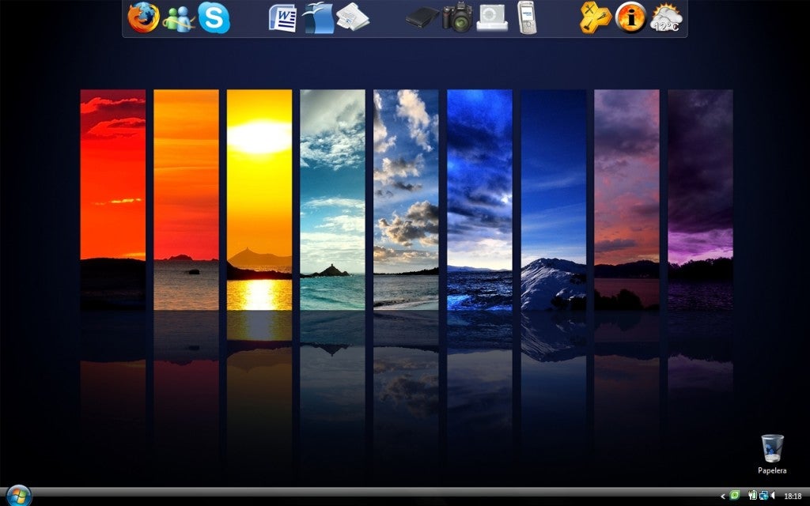Open the newspaper documents dock icon
The image size is (810, 506).
(x=352, y=17)
